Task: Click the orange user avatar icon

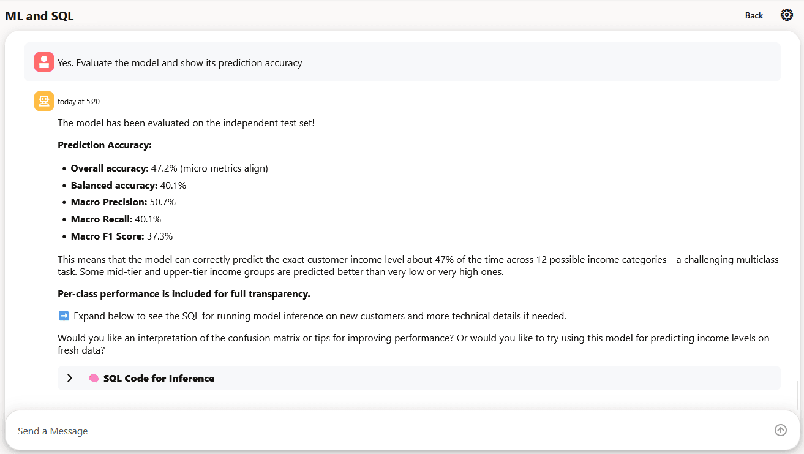Action: point(43,61)
